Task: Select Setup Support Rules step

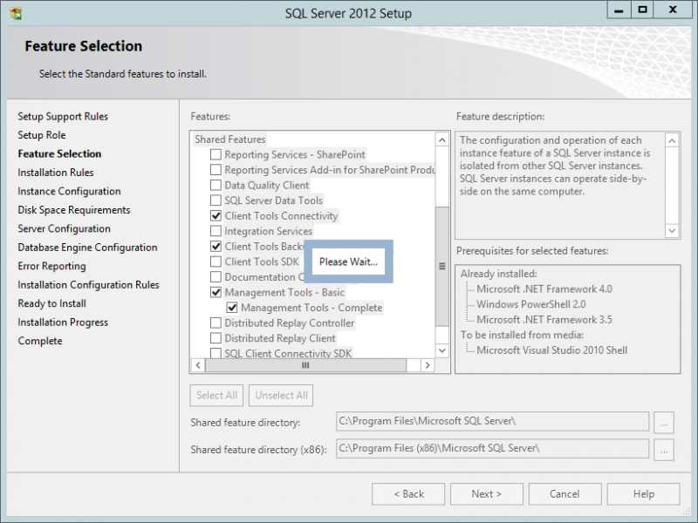Action: (63, 117)
